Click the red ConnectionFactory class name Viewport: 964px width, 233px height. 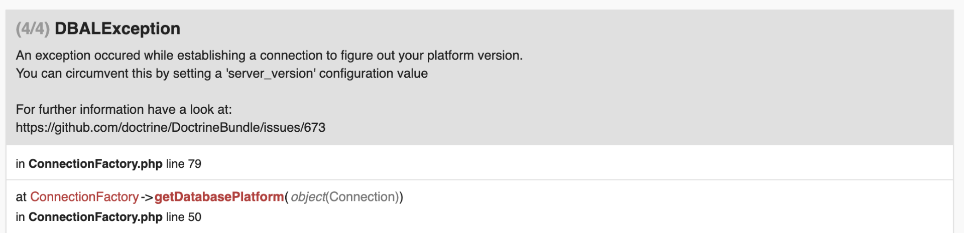coord(84,197)
